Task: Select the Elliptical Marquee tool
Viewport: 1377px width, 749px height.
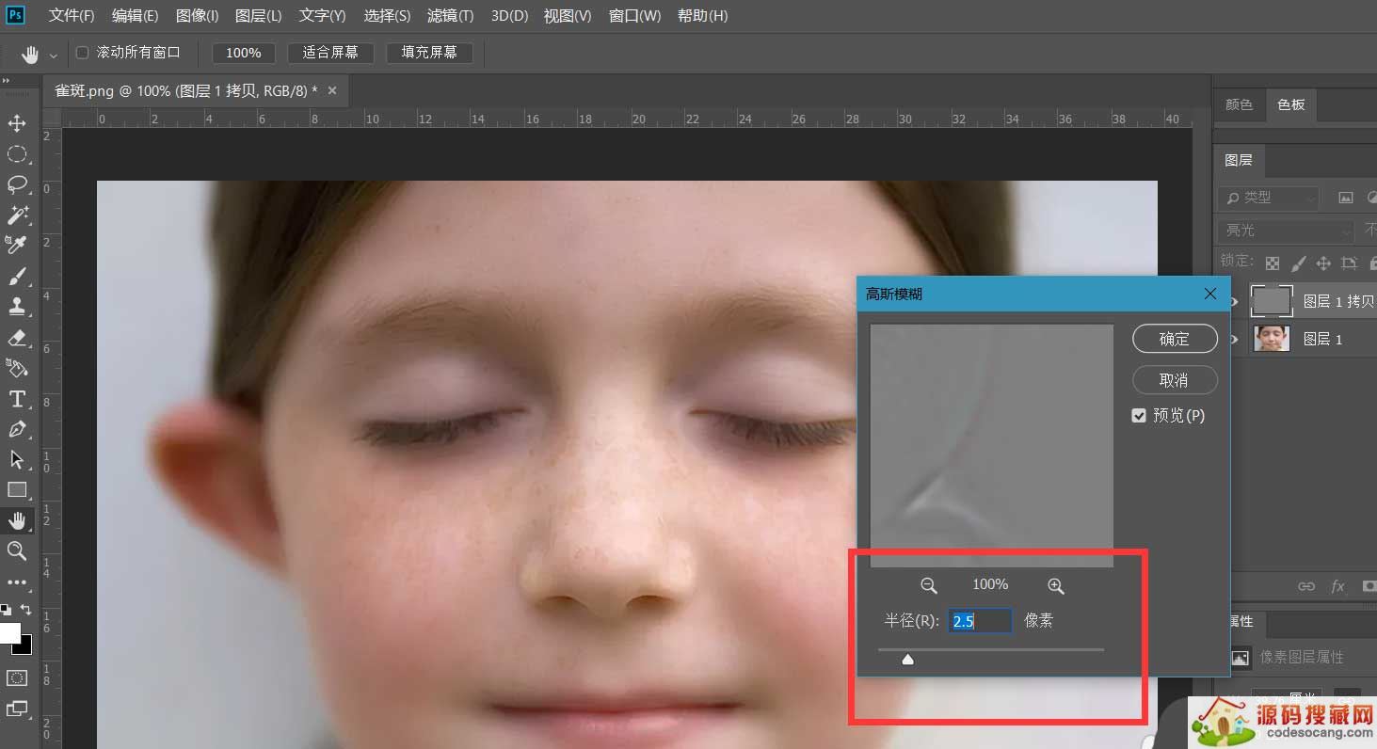Action: tap(17, 154)
